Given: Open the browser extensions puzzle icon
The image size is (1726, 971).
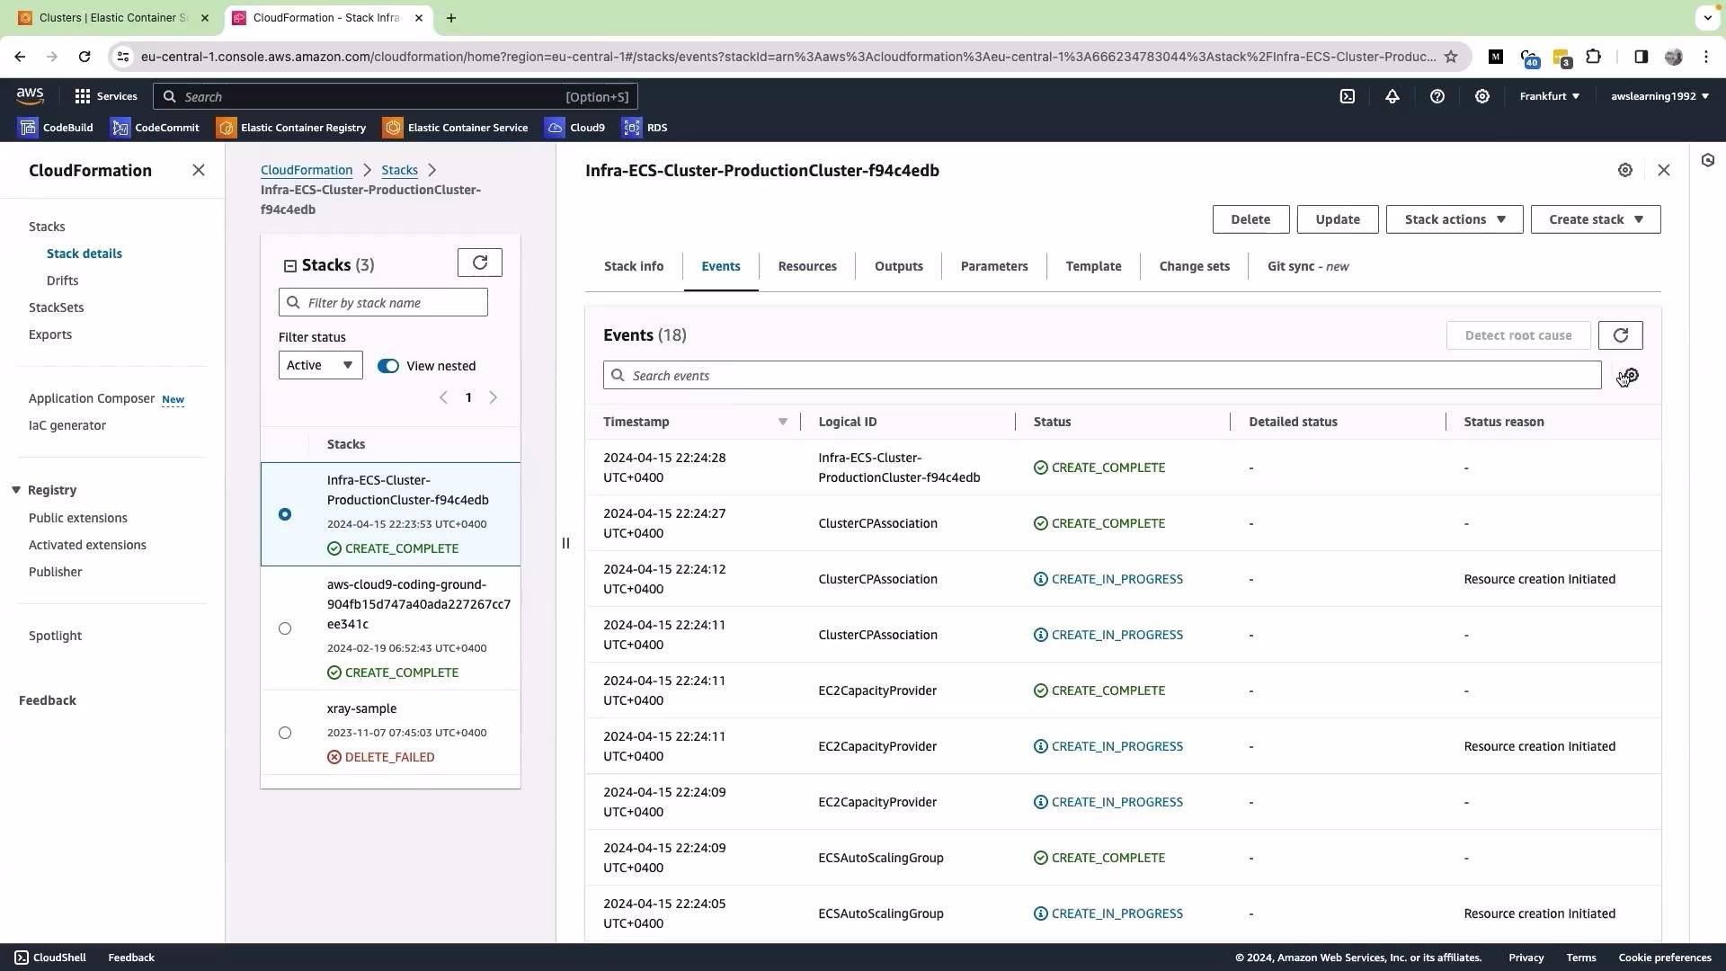Looking at the screenshot, I should 1594,57.
